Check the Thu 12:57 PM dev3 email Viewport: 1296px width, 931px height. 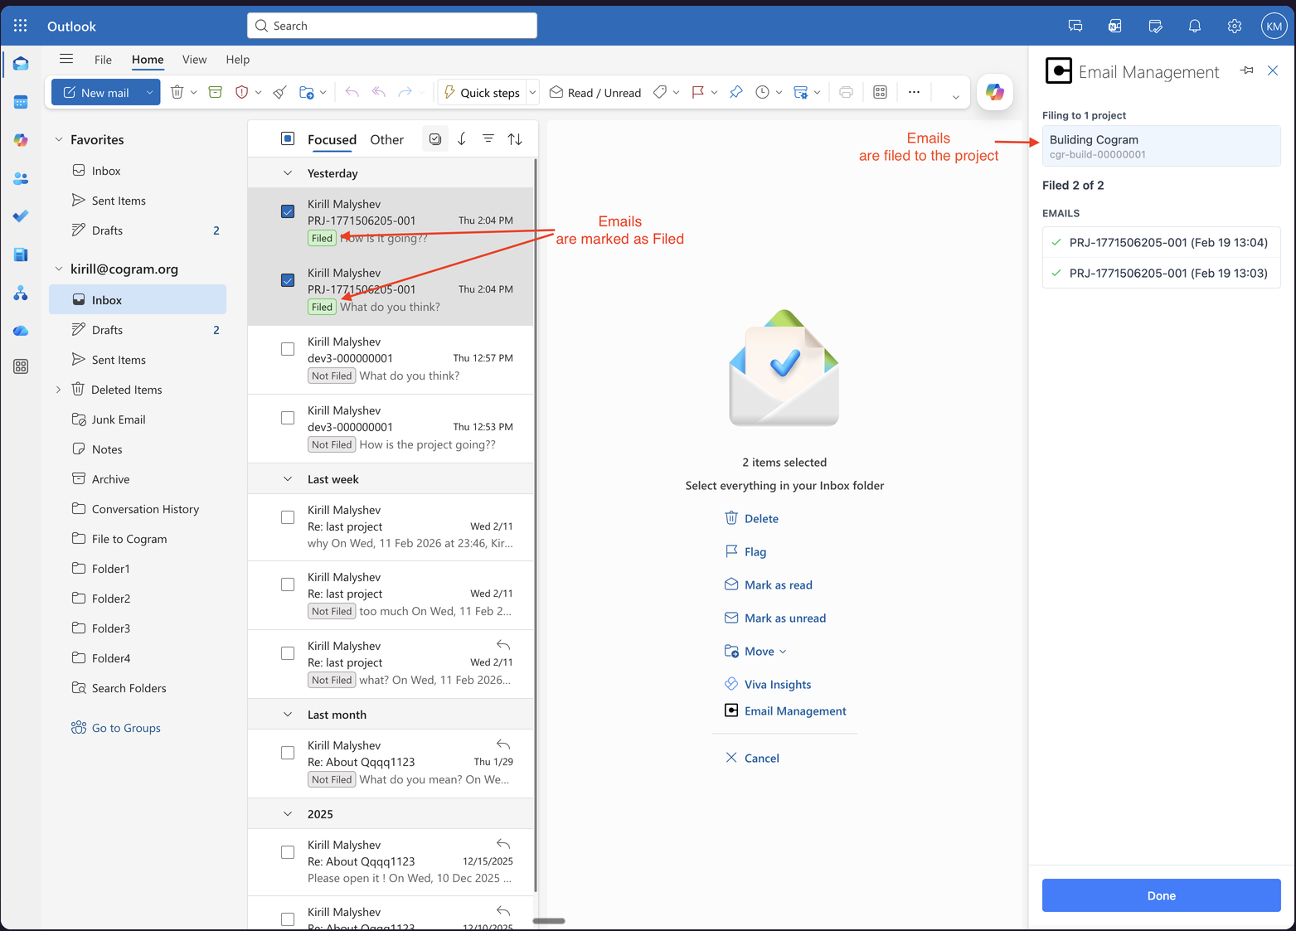[288, 349]
